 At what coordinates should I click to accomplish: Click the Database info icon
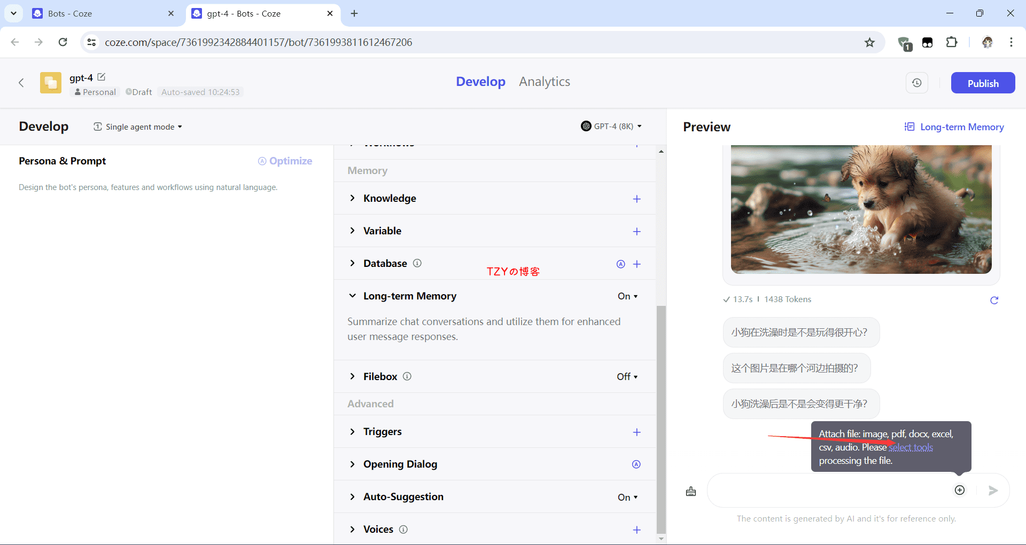coord(417,263)
